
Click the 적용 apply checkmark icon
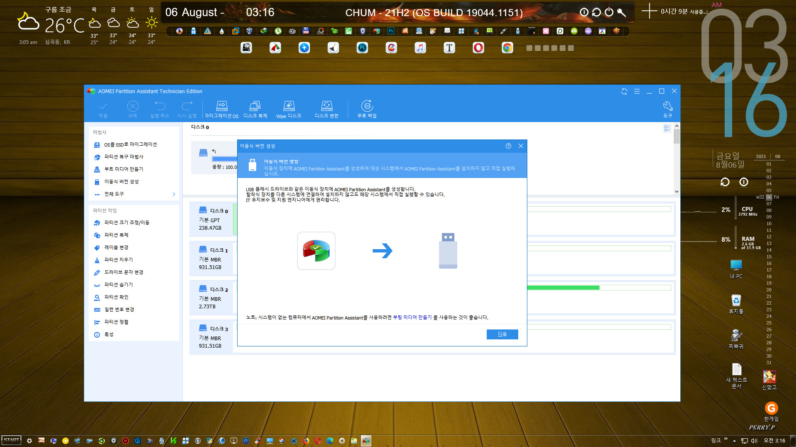click(x=103, y=109)
